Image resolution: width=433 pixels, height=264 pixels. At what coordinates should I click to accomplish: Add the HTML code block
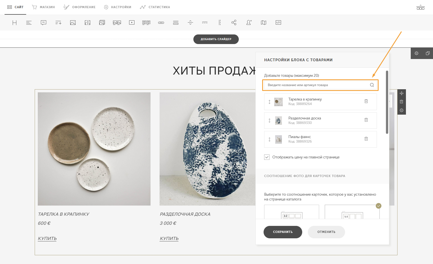pos(278,23)
